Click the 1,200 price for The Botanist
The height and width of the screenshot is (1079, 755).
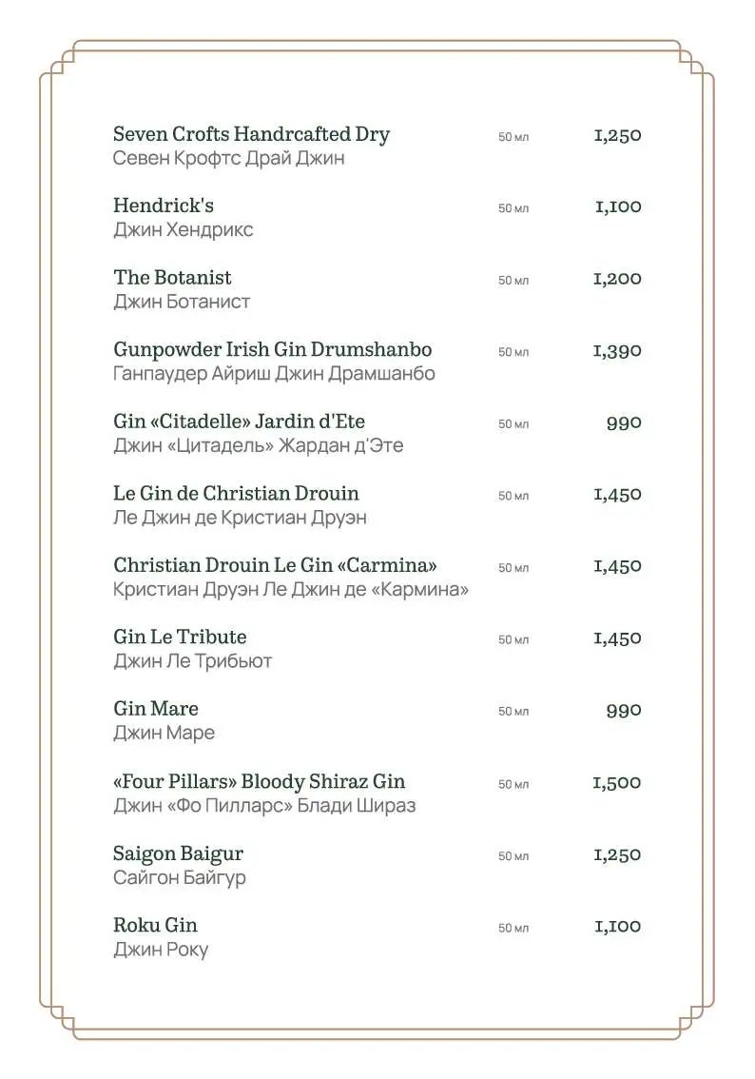point(617,279)
